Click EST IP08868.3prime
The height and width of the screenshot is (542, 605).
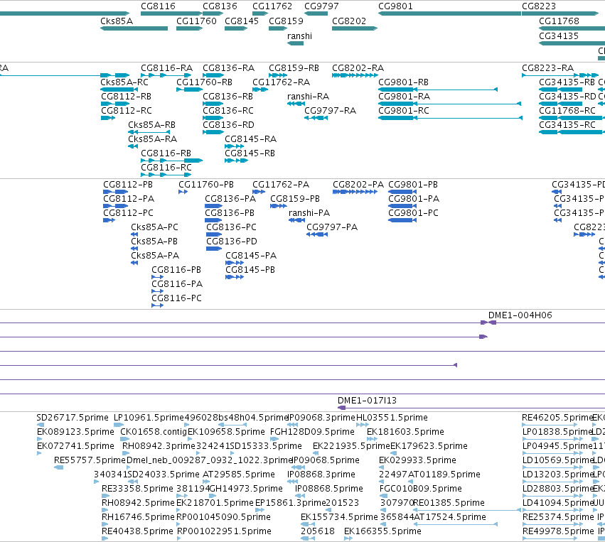[x=321, y=474]
